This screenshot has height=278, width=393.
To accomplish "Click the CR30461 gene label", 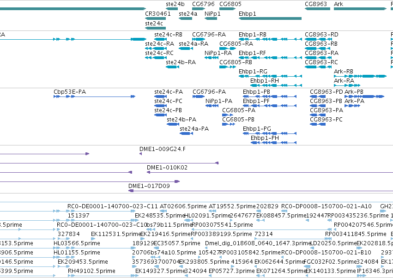I will pyautogui.click(x=158, y=14).
